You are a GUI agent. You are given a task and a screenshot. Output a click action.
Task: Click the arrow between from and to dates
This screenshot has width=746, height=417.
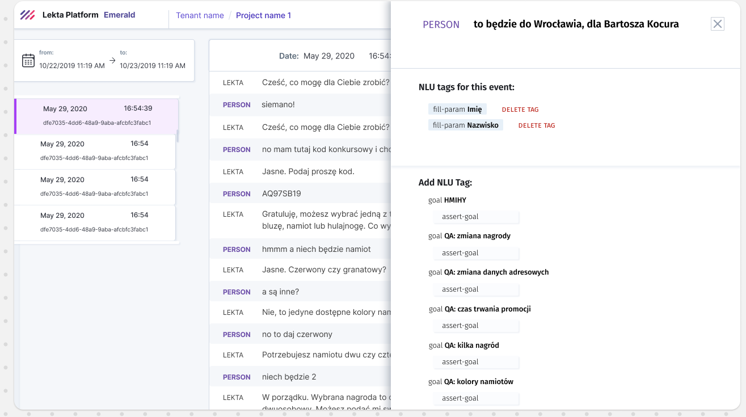click(x=112, y=60)
